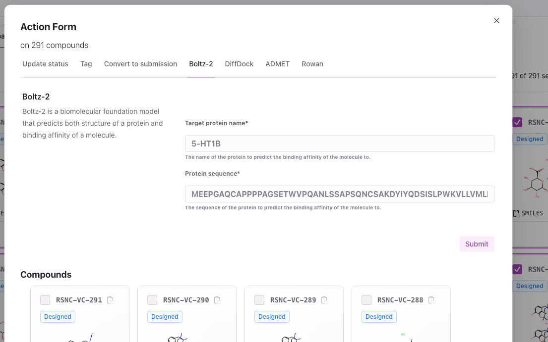
Task: Check the RSNC-VC-291 compound checkbox
Action: point(45,299)
